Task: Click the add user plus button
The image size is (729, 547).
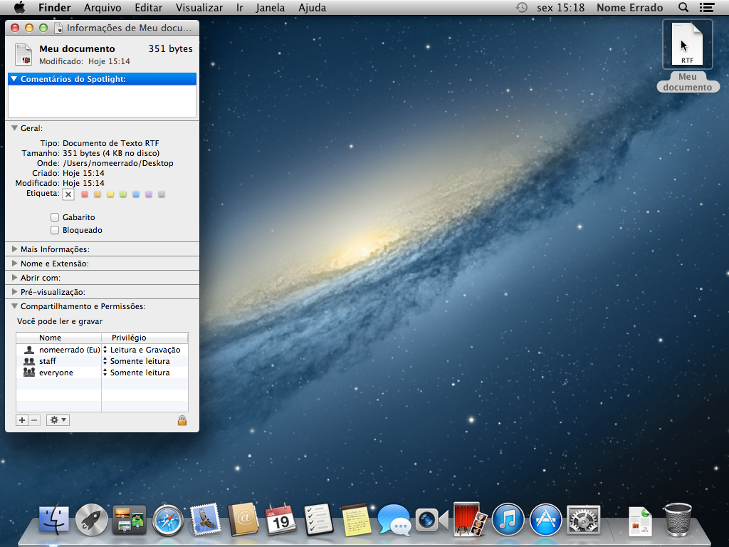Action: pos(22,420)
